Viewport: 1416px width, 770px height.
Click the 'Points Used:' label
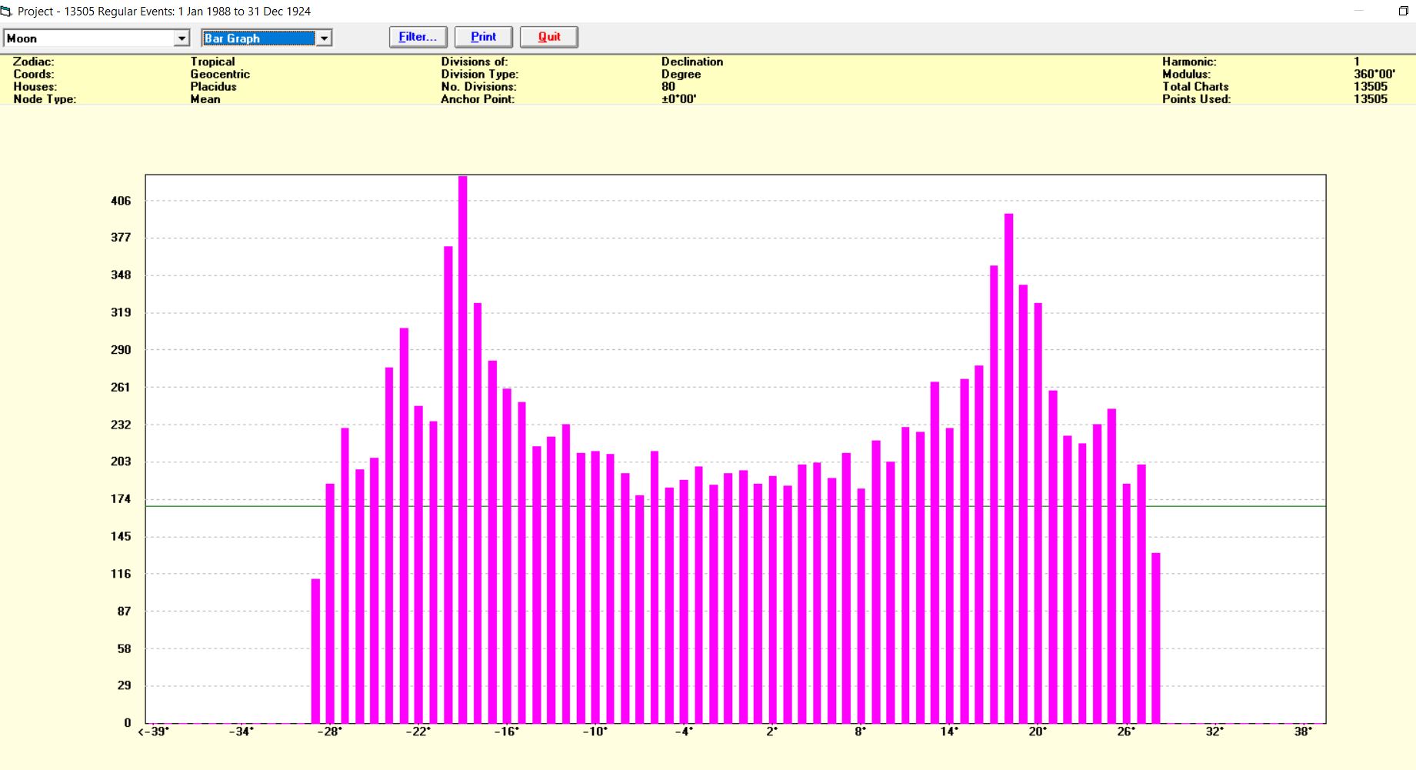point(1196,98)
